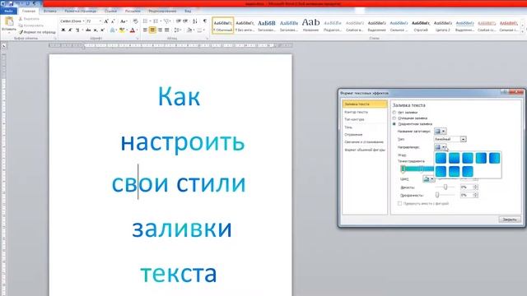The width and height of the screenshot is (527, 296).
Task: Click the increase indent icon
Action: 185,21
